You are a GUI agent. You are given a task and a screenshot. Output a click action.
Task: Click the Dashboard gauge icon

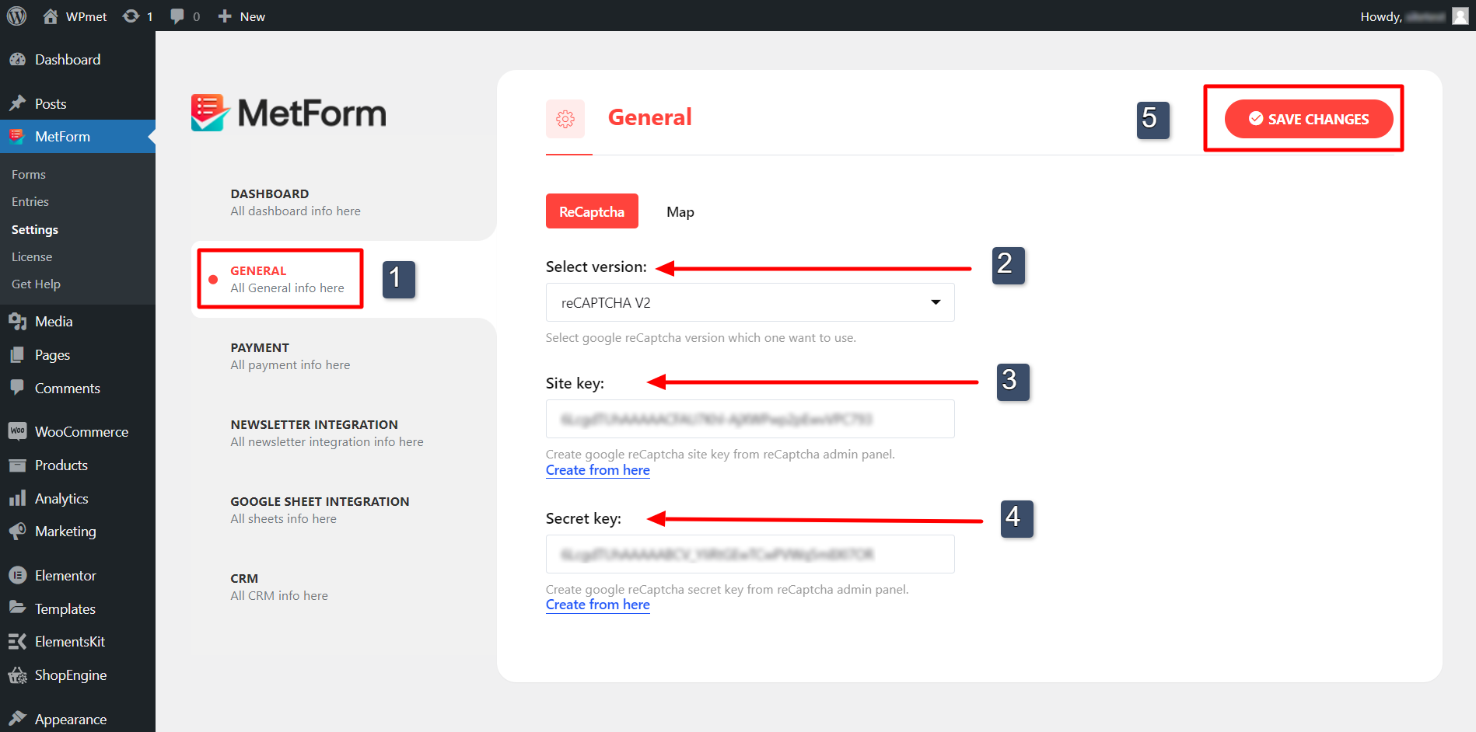17,60
